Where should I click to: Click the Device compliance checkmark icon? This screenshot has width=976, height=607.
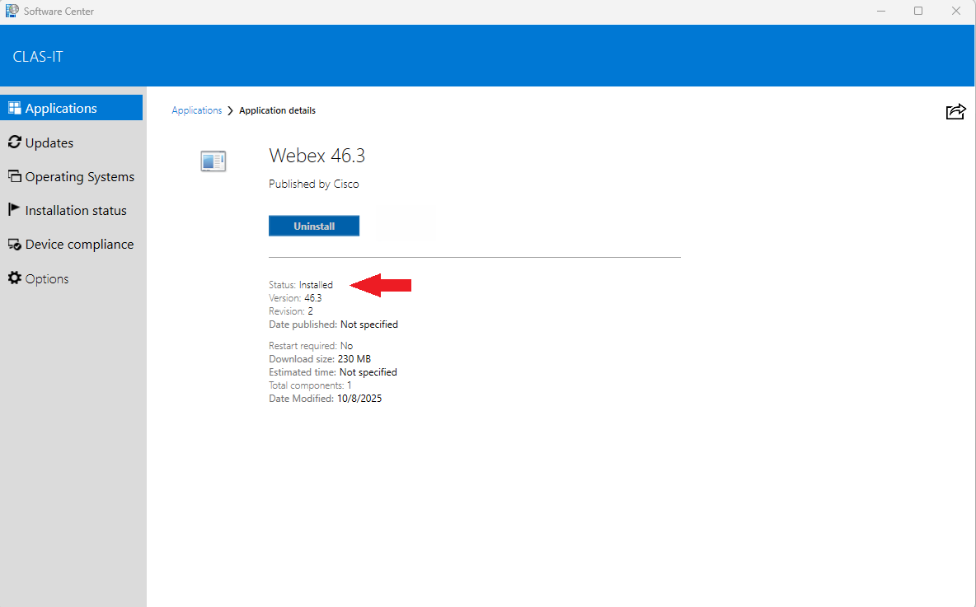click(x=14, y=245)
